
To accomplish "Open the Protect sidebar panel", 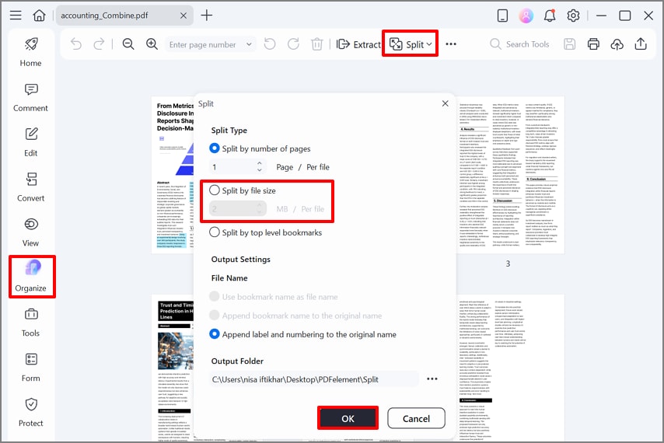I will click(x=30, y=413).
